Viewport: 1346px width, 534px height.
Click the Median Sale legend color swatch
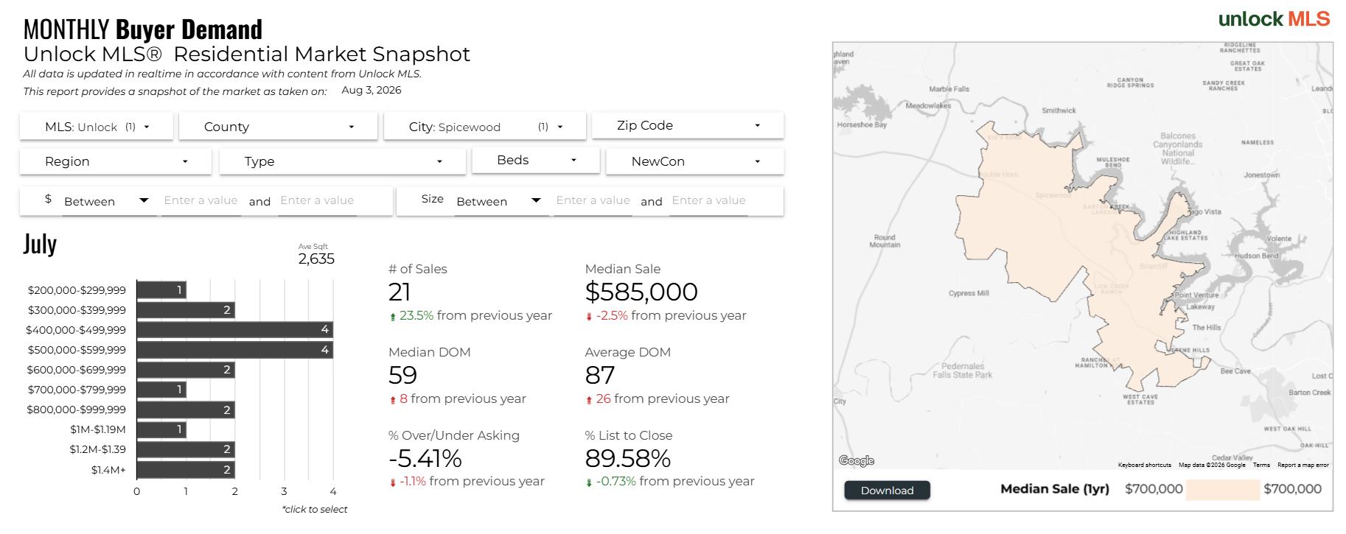[x=1223, y=489]
